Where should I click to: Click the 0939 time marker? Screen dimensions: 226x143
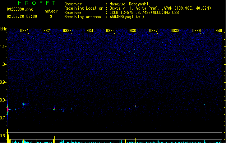coord(197,31)
